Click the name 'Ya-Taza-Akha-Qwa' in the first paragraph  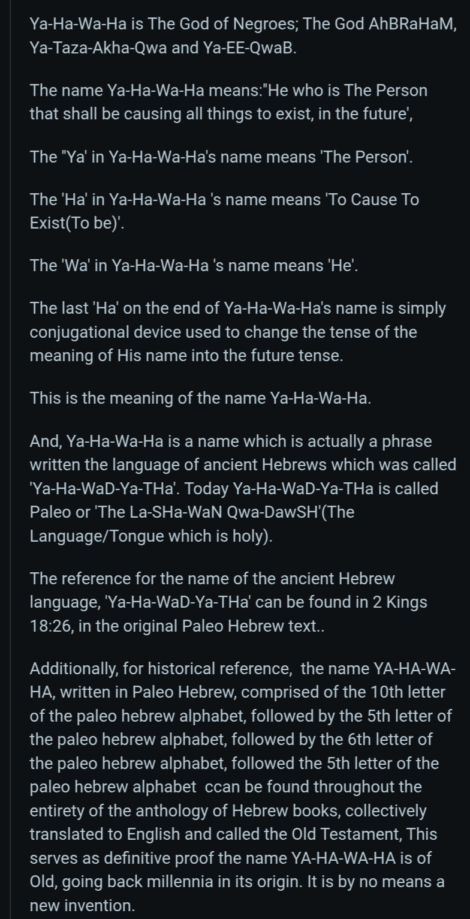98,47
